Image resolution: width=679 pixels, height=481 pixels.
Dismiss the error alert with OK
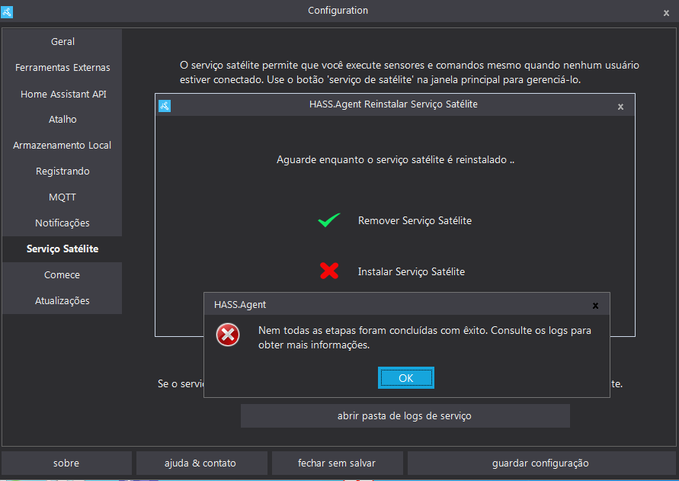click(405, 377)
